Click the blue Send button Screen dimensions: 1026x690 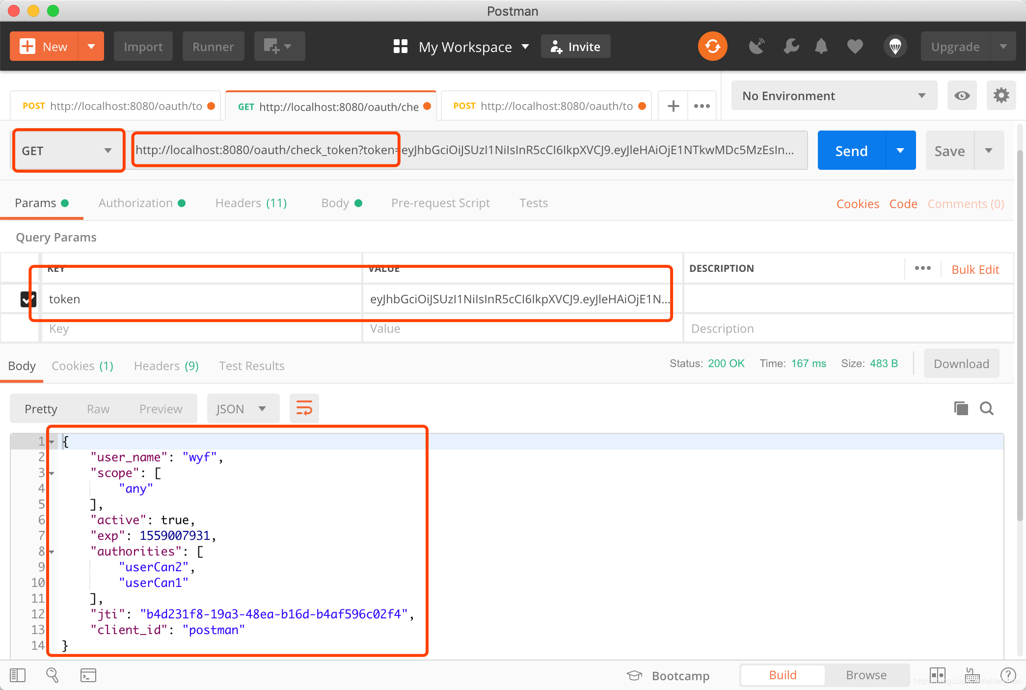pos(852,151)
